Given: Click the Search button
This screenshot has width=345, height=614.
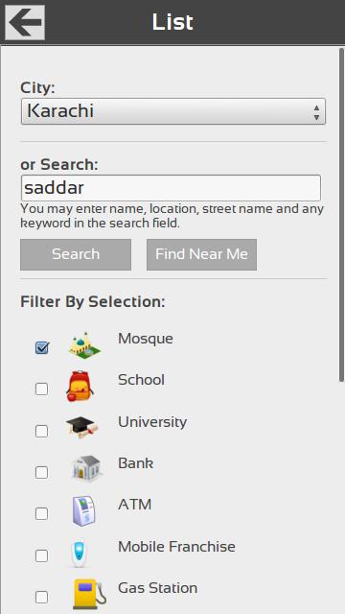Looking at the screenshot, I should [x=76, y=254].
